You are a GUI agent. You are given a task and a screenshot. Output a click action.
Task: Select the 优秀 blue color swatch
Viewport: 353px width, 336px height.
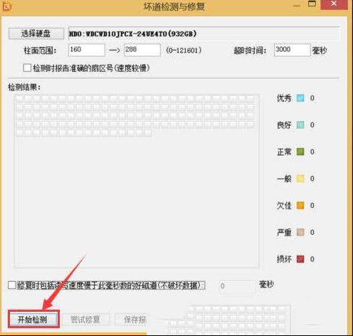click(300, 98)
